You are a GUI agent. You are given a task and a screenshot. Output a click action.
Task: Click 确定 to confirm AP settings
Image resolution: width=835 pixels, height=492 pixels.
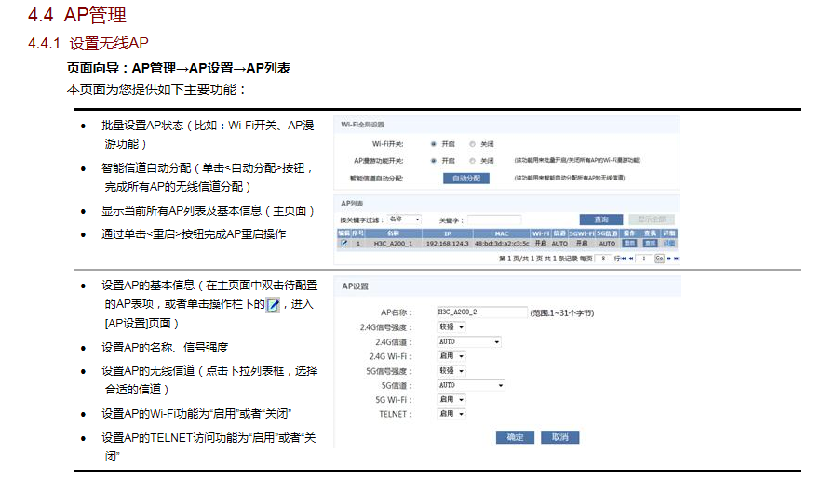(515, 437)
